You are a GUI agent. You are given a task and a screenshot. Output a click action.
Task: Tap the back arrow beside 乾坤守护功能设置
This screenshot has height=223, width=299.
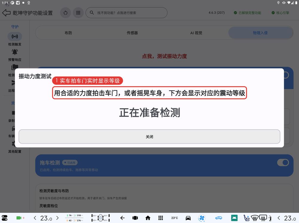(6, 13)
